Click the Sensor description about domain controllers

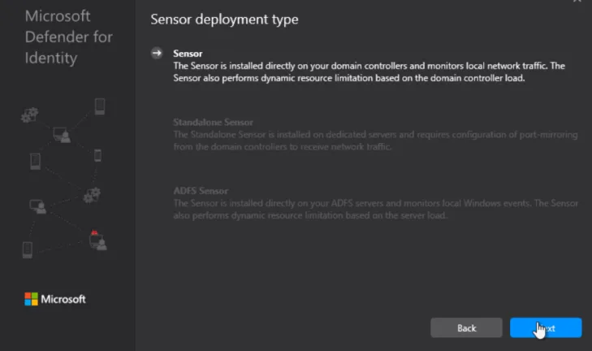369,71
